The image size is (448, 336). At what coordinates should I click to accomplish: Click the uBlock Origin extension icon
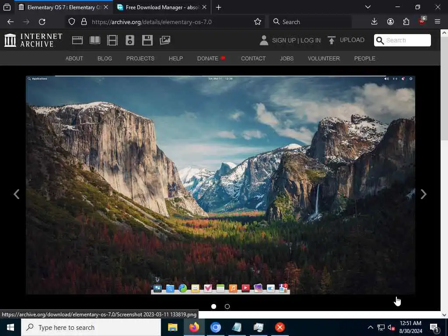point(422,21)
